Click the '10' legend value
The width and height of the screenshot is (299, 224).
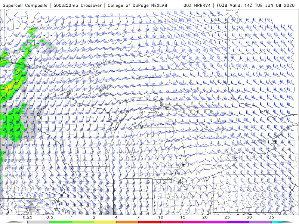(x=161, y=217)
